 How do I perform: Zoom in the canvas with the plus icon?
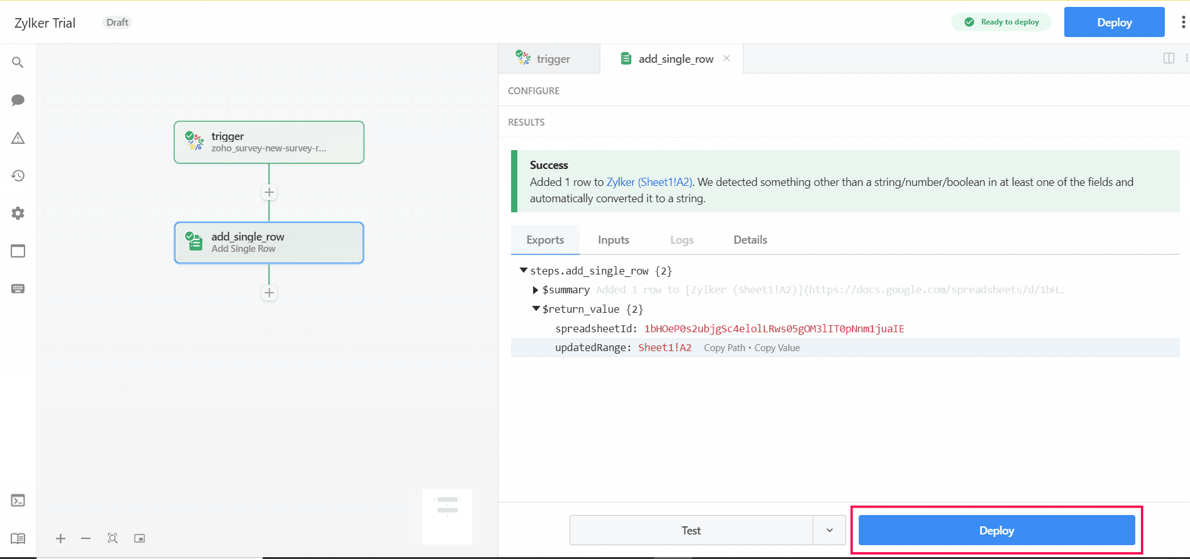[60, 538]
